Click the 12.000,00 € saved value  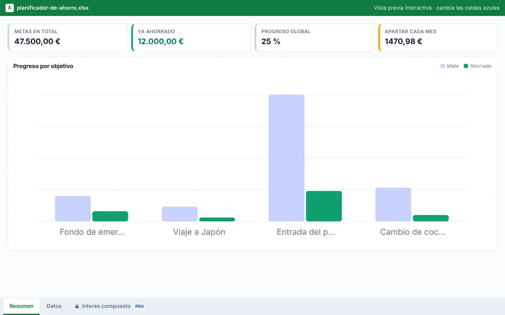161,41
